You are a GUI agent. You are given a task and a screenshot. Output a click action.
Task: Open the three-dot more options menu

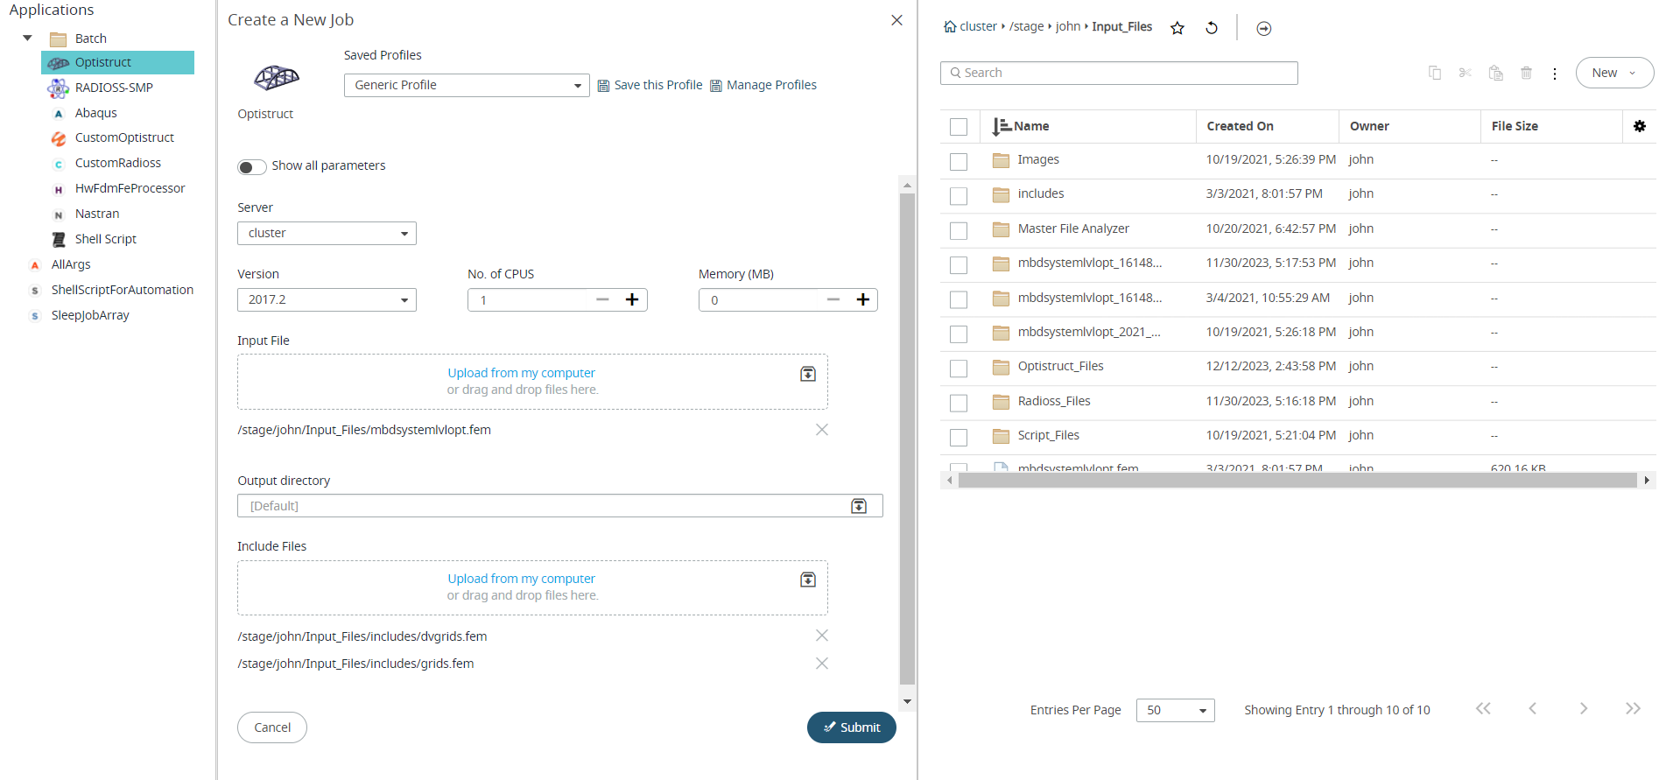click(1555, 74)
